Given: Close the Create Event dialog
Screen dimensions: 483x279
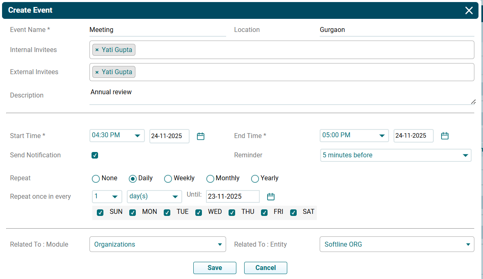Looking at the screenshot, I should pyautogui.click(x=469, y=11).
